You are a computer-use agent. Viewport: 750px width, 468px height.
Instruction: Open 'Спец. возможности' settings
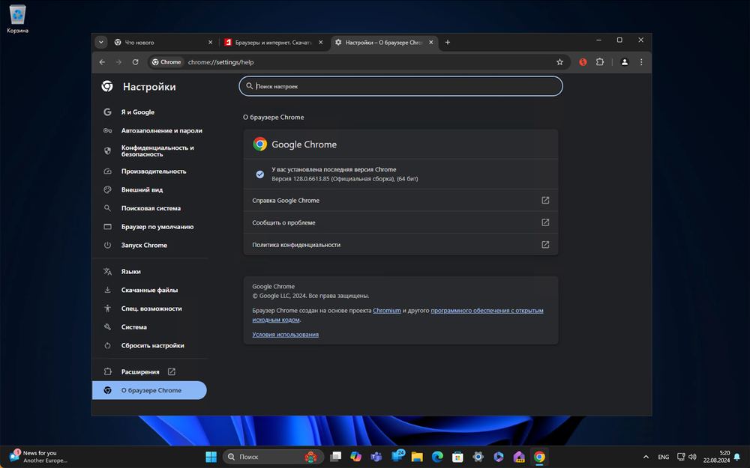(149, 309)
